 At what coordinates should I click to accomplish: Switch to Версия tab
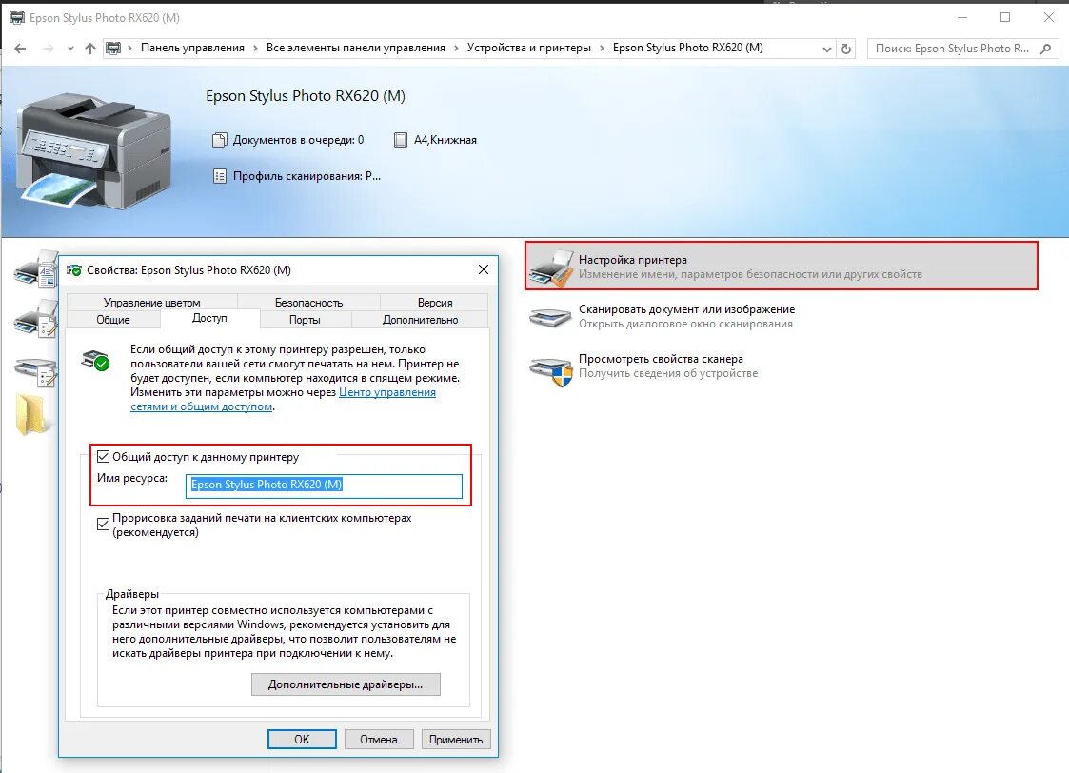click(435, 302)
